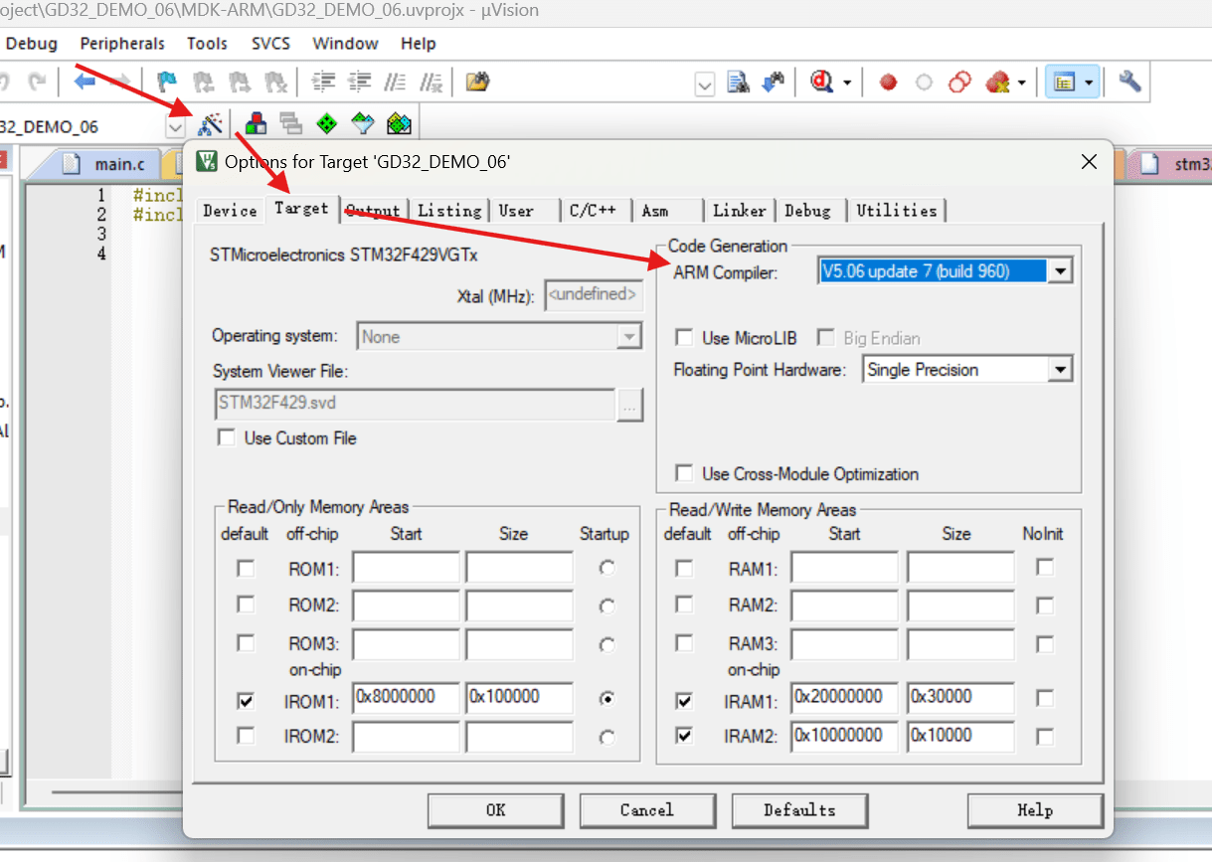Switch to the Linker tab
Image resolution: width=1212 pixels, height=862 pixels.
click(740, 210)
